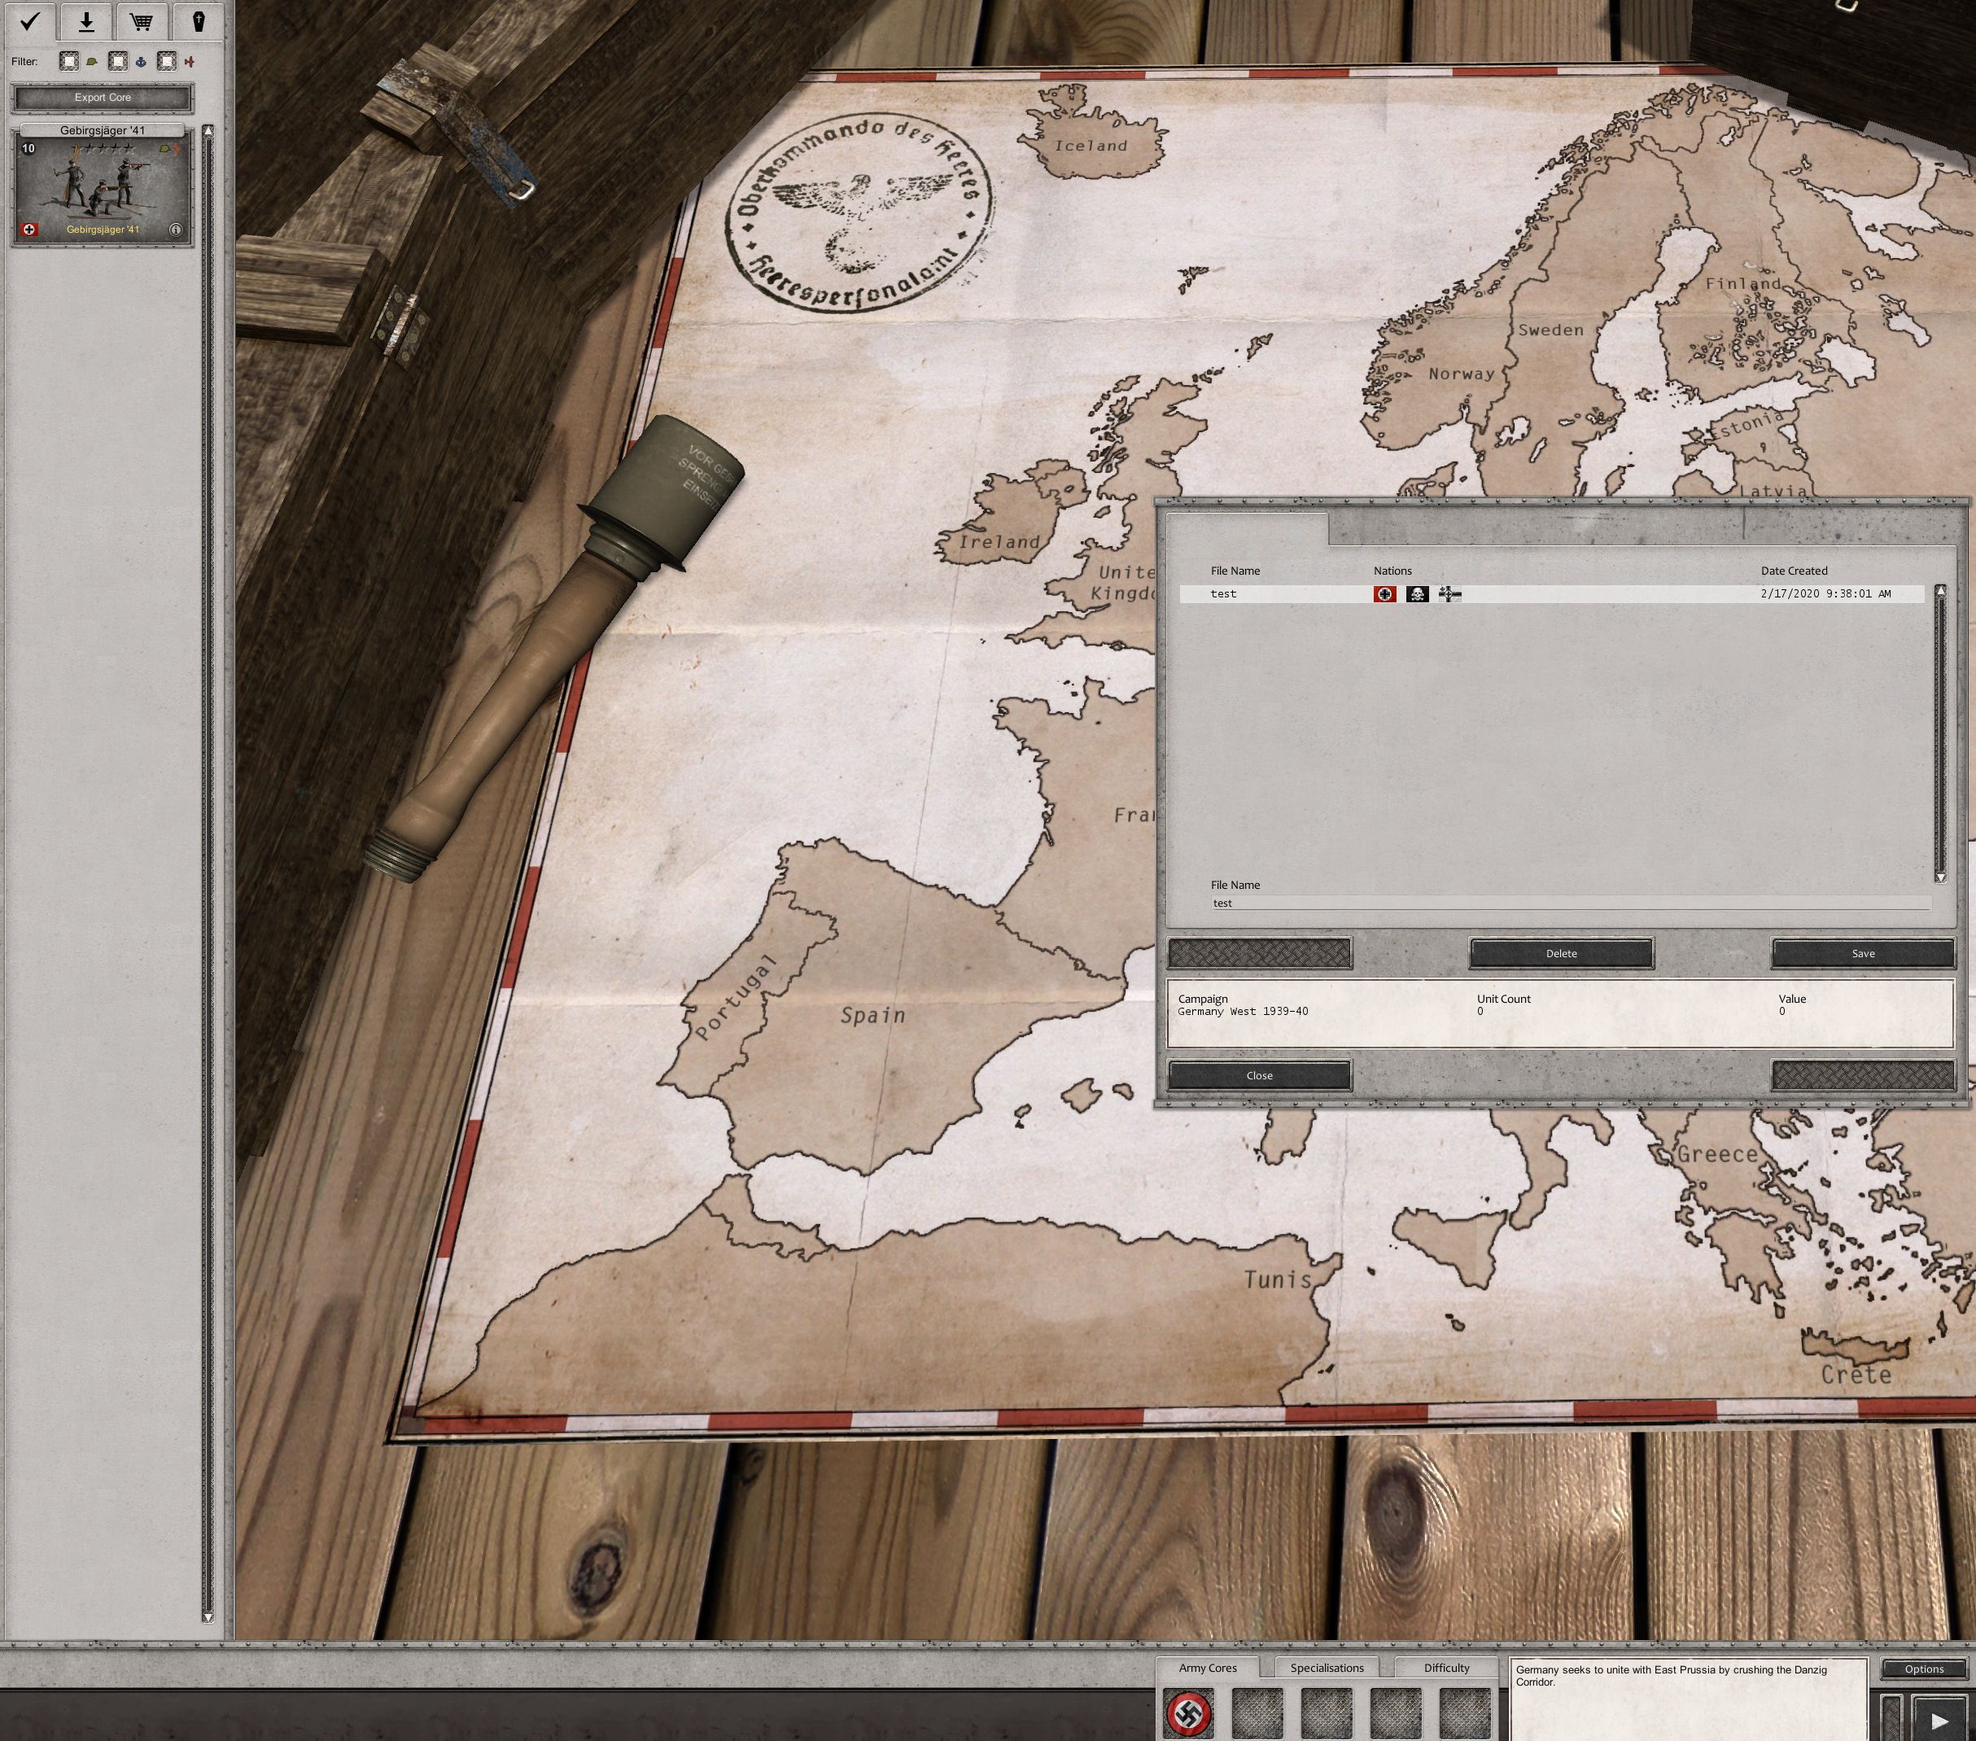1976x1741 pixels.
Task: Click the File Name input field
Action: [1570, 903]
